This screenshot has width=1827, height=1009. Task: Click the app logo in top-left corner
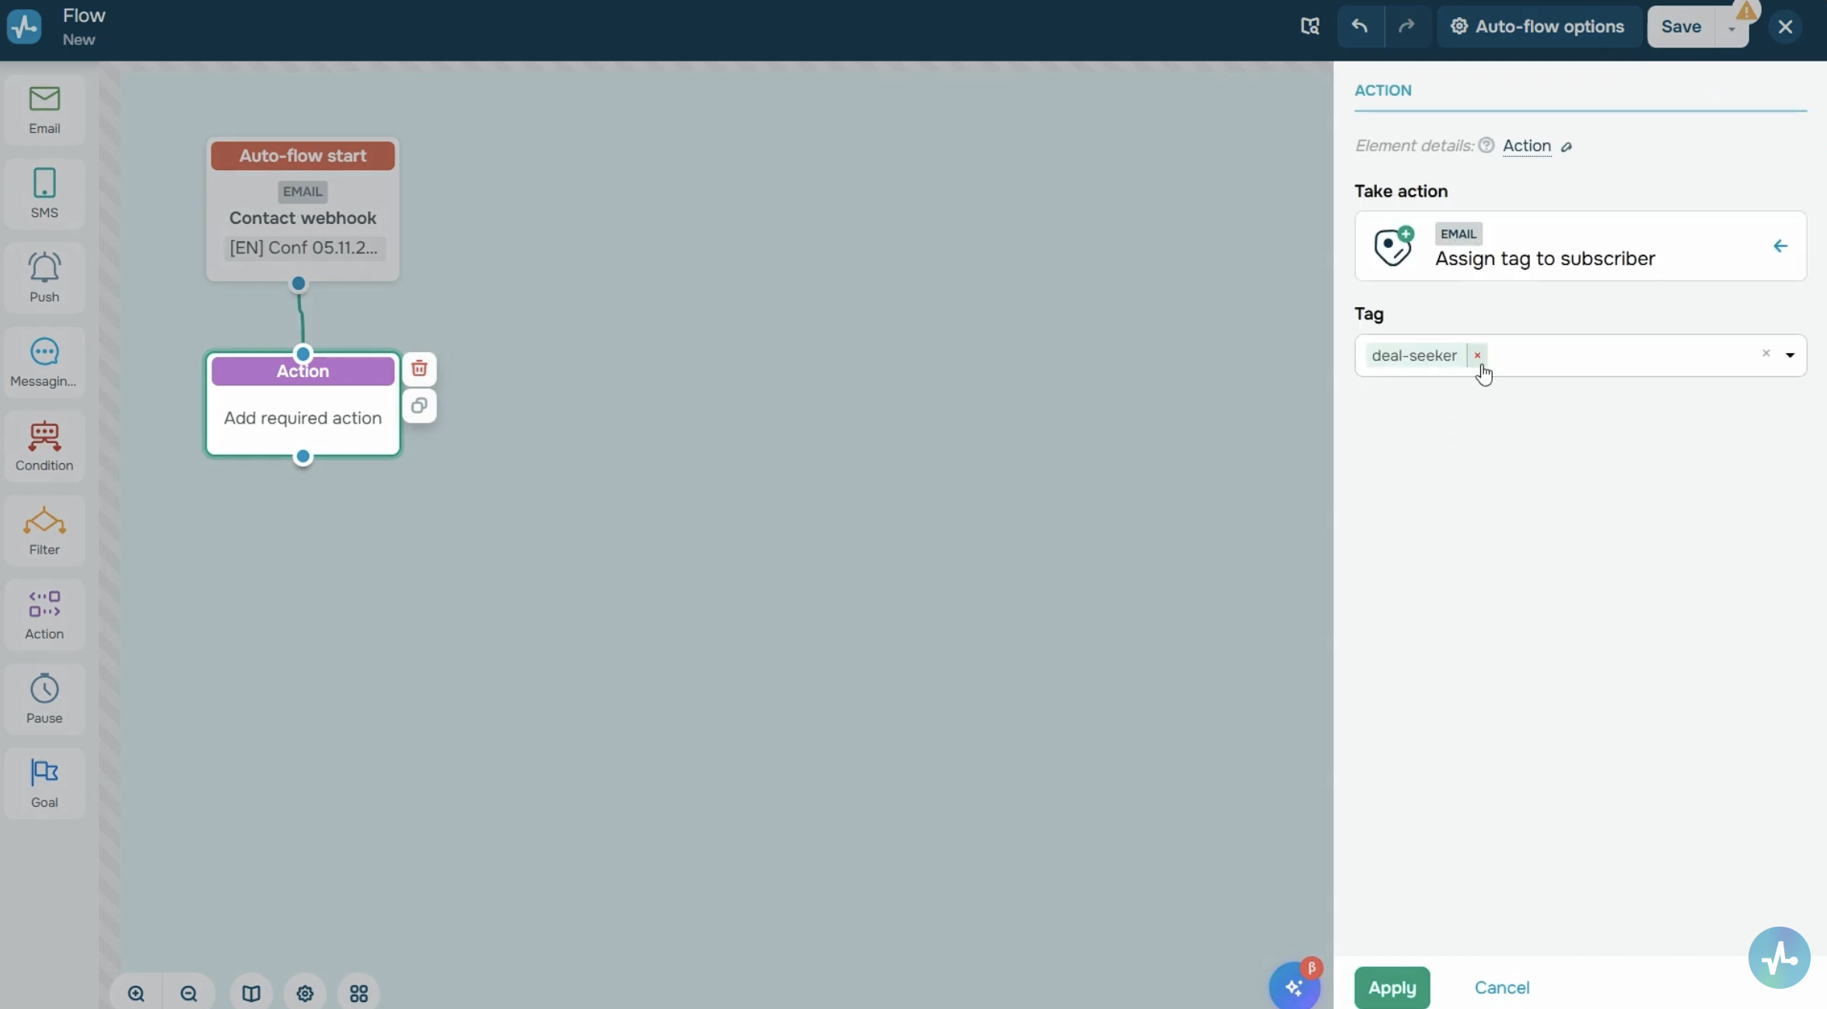24,26
